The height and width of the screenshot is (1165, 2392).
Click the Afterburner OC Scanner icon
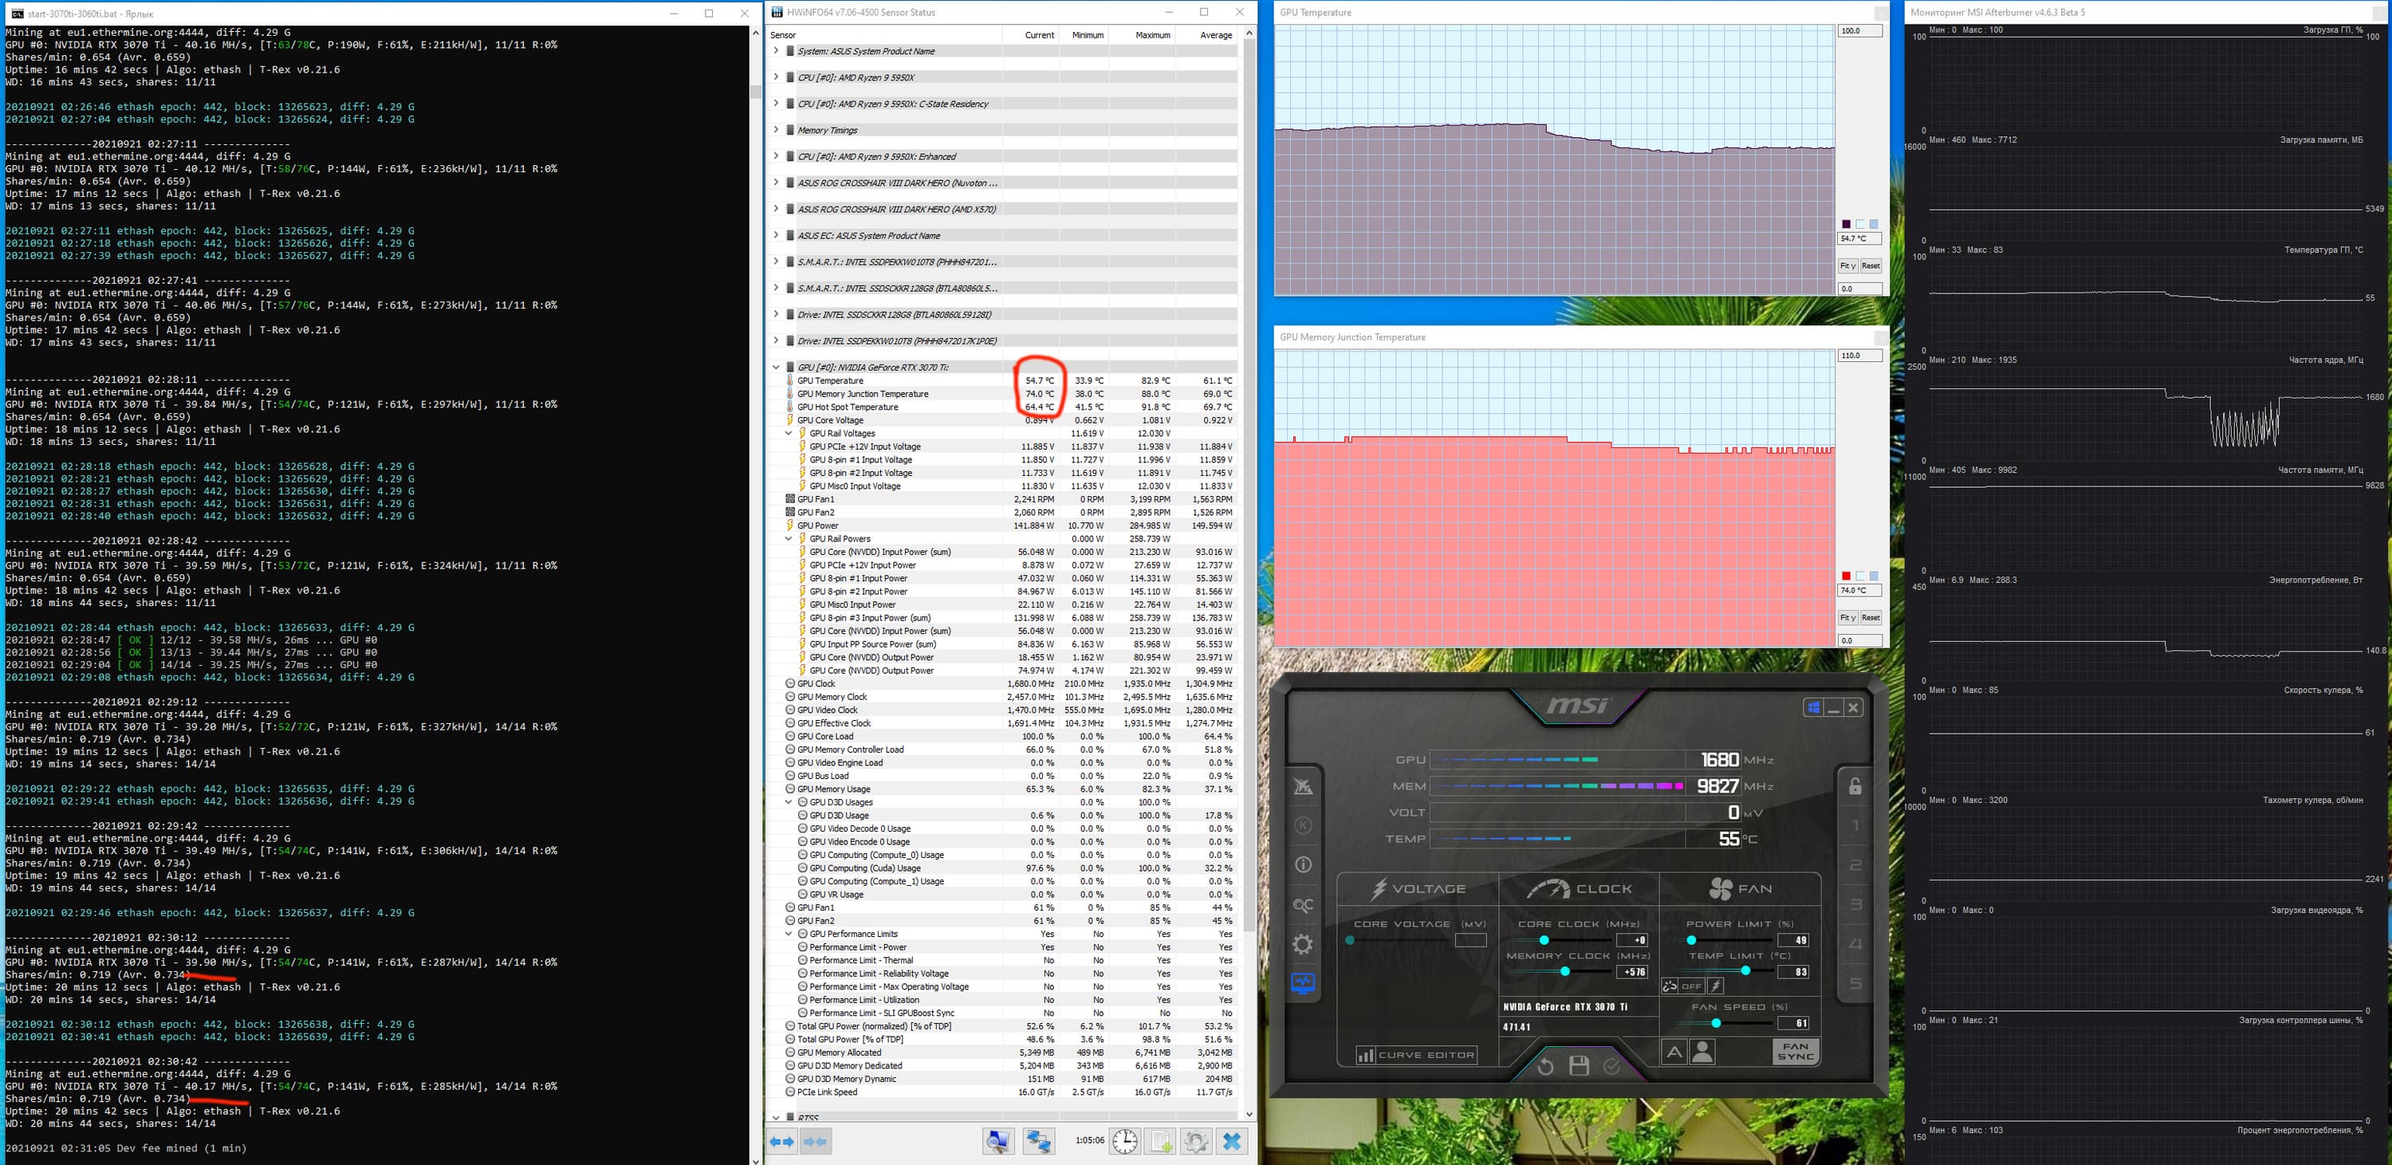[x=1303, y=905]
